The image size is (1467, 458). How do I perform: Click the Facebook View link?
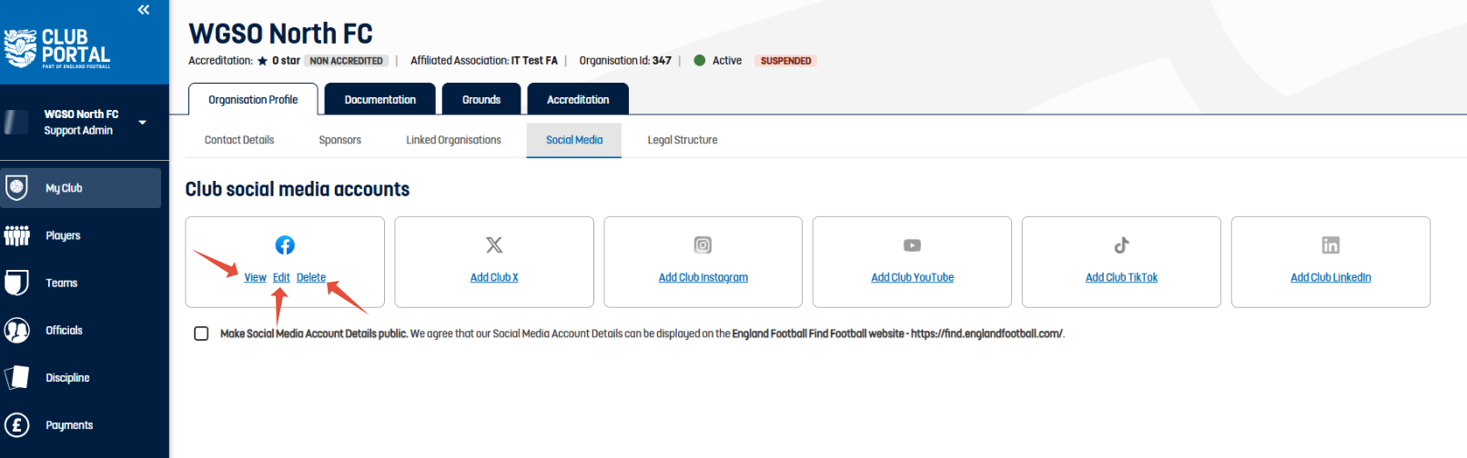(255, 277)
